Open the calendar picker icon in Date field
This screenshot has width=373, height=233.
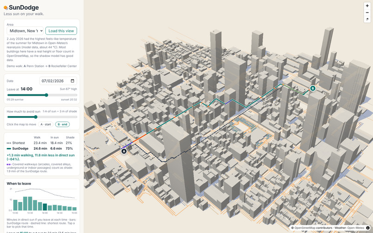(x=73, y=81)
